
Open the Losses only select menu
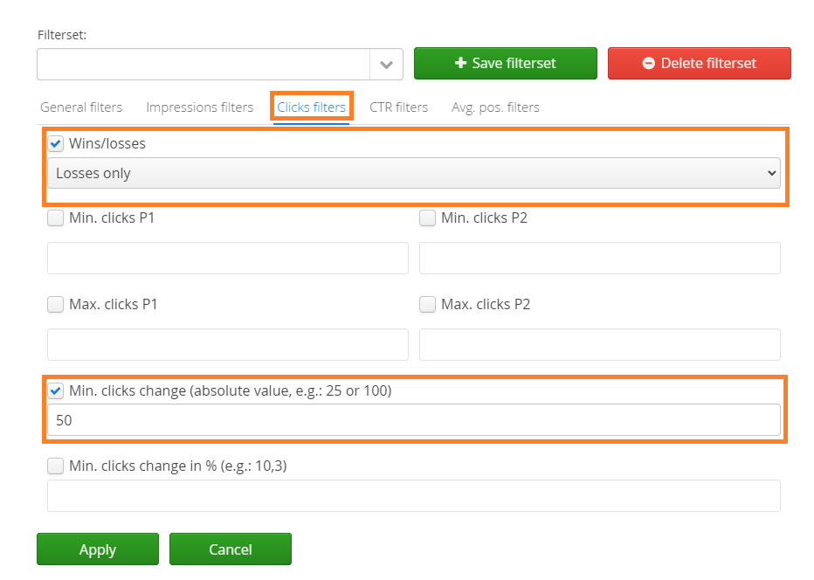[413, 173]
